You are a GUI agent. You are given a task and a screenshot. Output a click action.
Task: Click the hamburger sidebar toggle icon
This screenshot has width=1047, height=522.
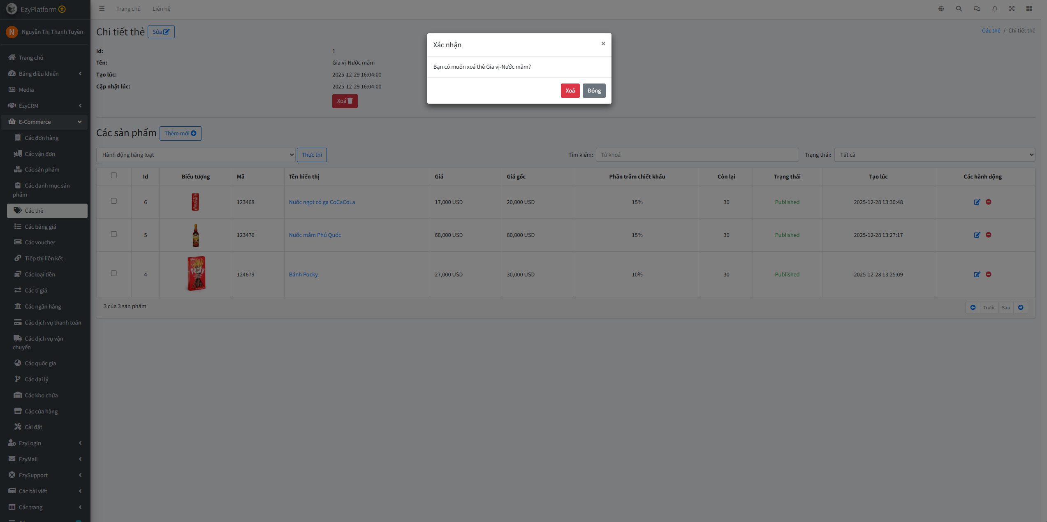pos(102,9)
